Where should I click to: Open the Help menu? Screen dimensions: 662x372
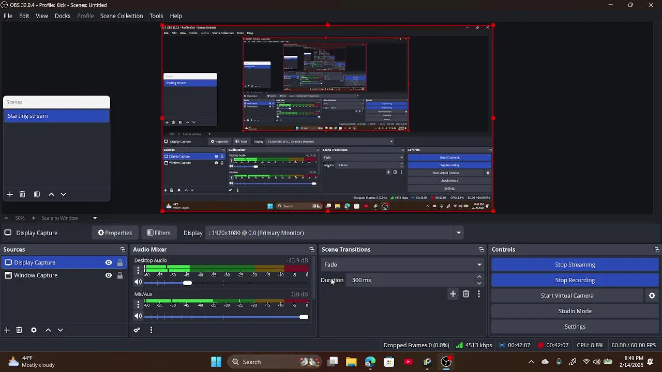176,16
